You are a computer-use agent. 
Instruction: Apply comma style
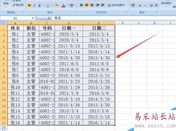(145, 5)
